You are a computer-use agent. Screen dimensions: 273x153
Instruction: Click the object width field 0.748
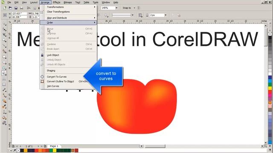36,14
